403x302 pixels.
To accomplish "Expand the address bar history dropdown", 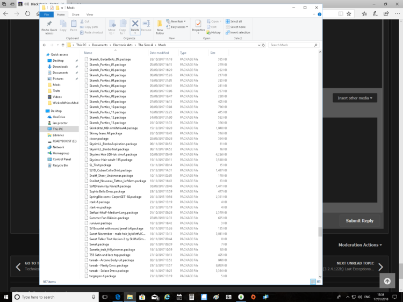I will click(259, 45).
